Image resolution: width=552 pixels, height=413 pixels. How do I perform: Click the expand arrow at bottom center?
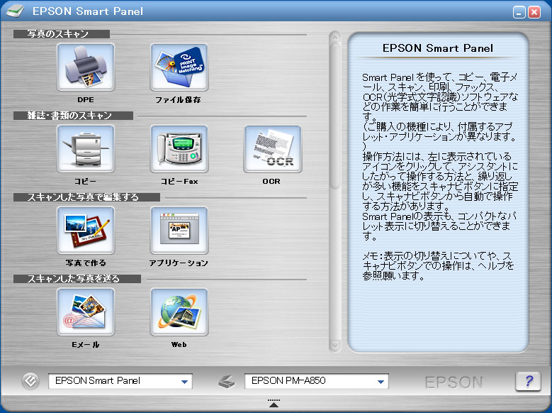click(x=274, y=404)
